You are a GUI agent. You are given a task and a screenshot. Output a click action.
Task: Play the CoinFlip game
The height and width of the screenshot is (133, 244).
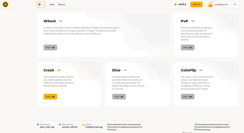188,97
